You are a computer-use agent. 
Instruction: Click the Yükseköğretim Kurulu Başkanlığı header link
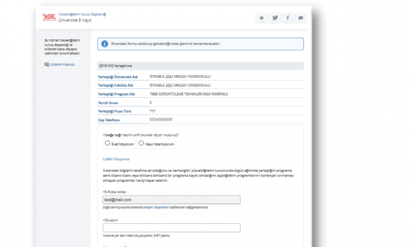click(82, 14)
